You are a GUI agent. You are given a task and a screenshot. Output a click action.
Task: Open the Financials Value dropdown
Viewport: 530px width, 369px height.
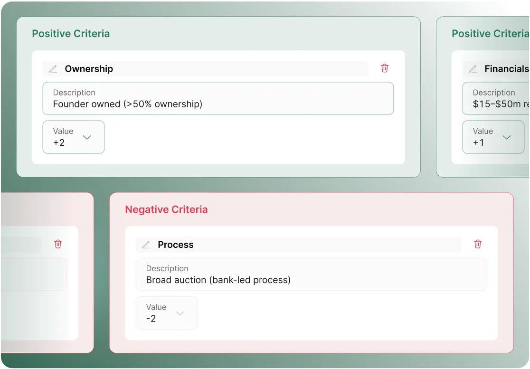coord(507,137)
